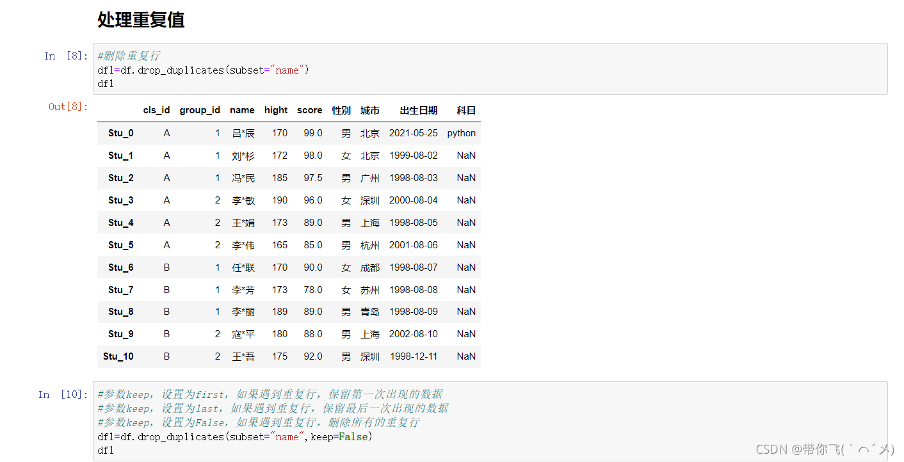Select the Stu_1 row index
Screen dimensions: 904x462
(x=121, y=155)
